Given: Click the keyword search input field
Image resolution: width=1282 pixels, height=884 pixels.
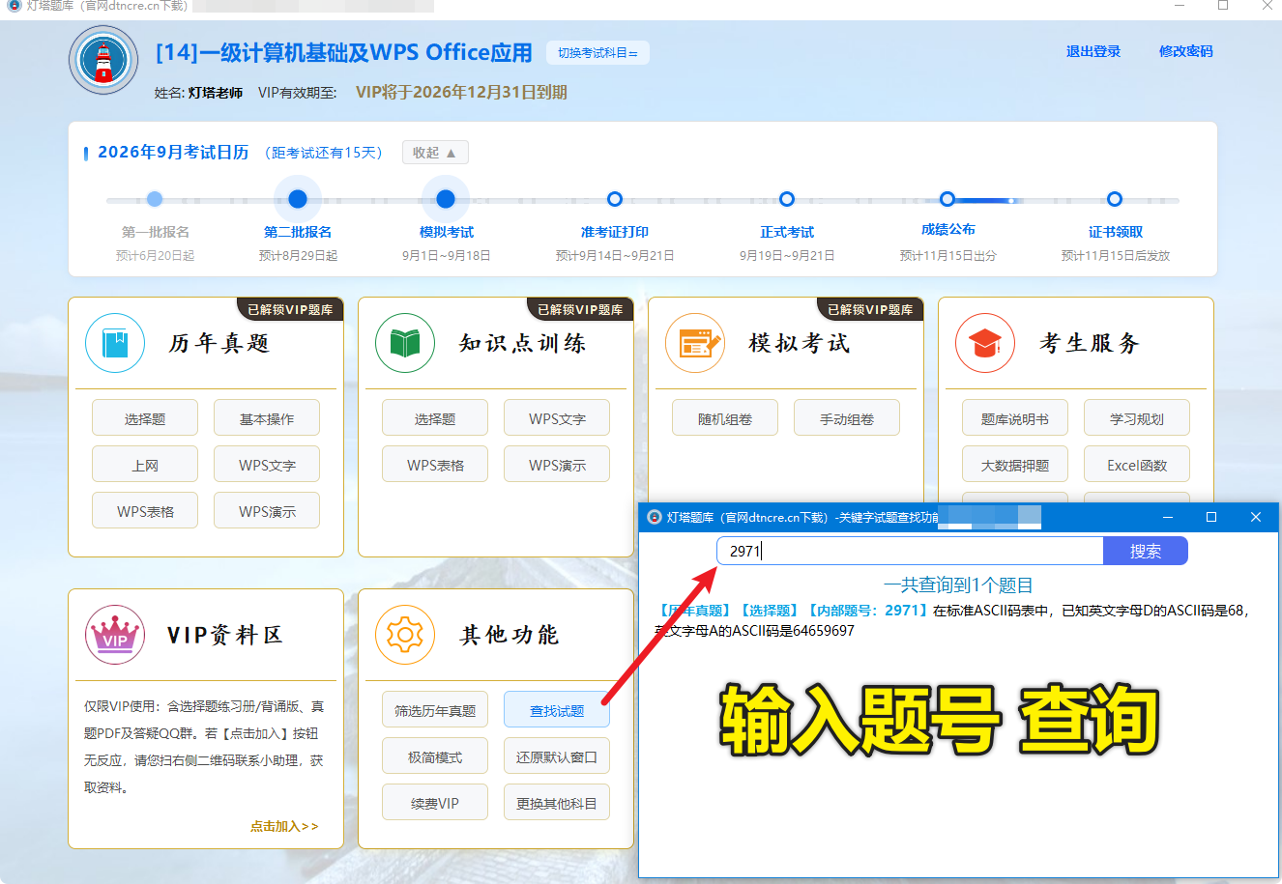Looking at the screenshot, I should point(910,551).
